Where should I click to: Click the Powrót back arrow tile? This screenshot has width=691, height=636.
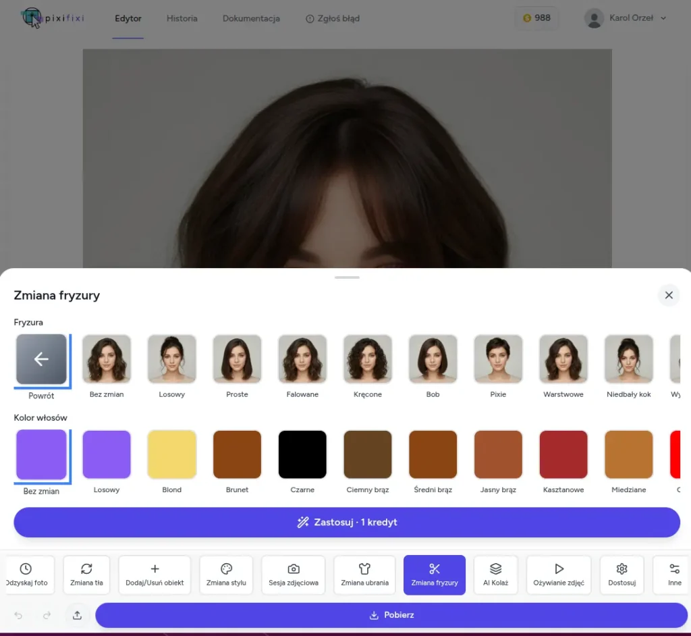(41, 360)
